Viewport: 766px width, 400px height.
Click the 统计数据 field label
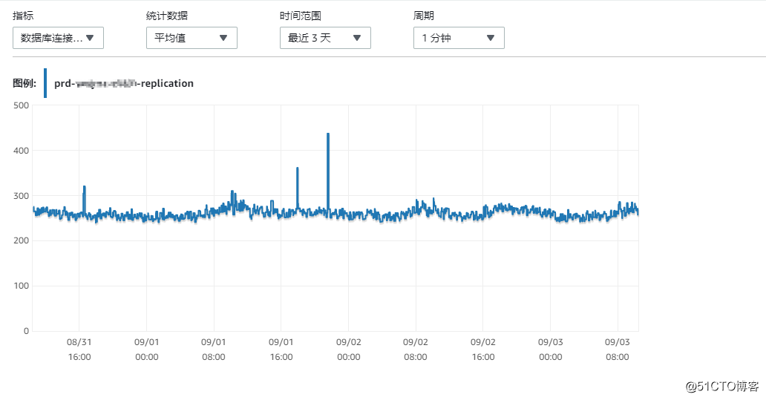pos(167,16)
